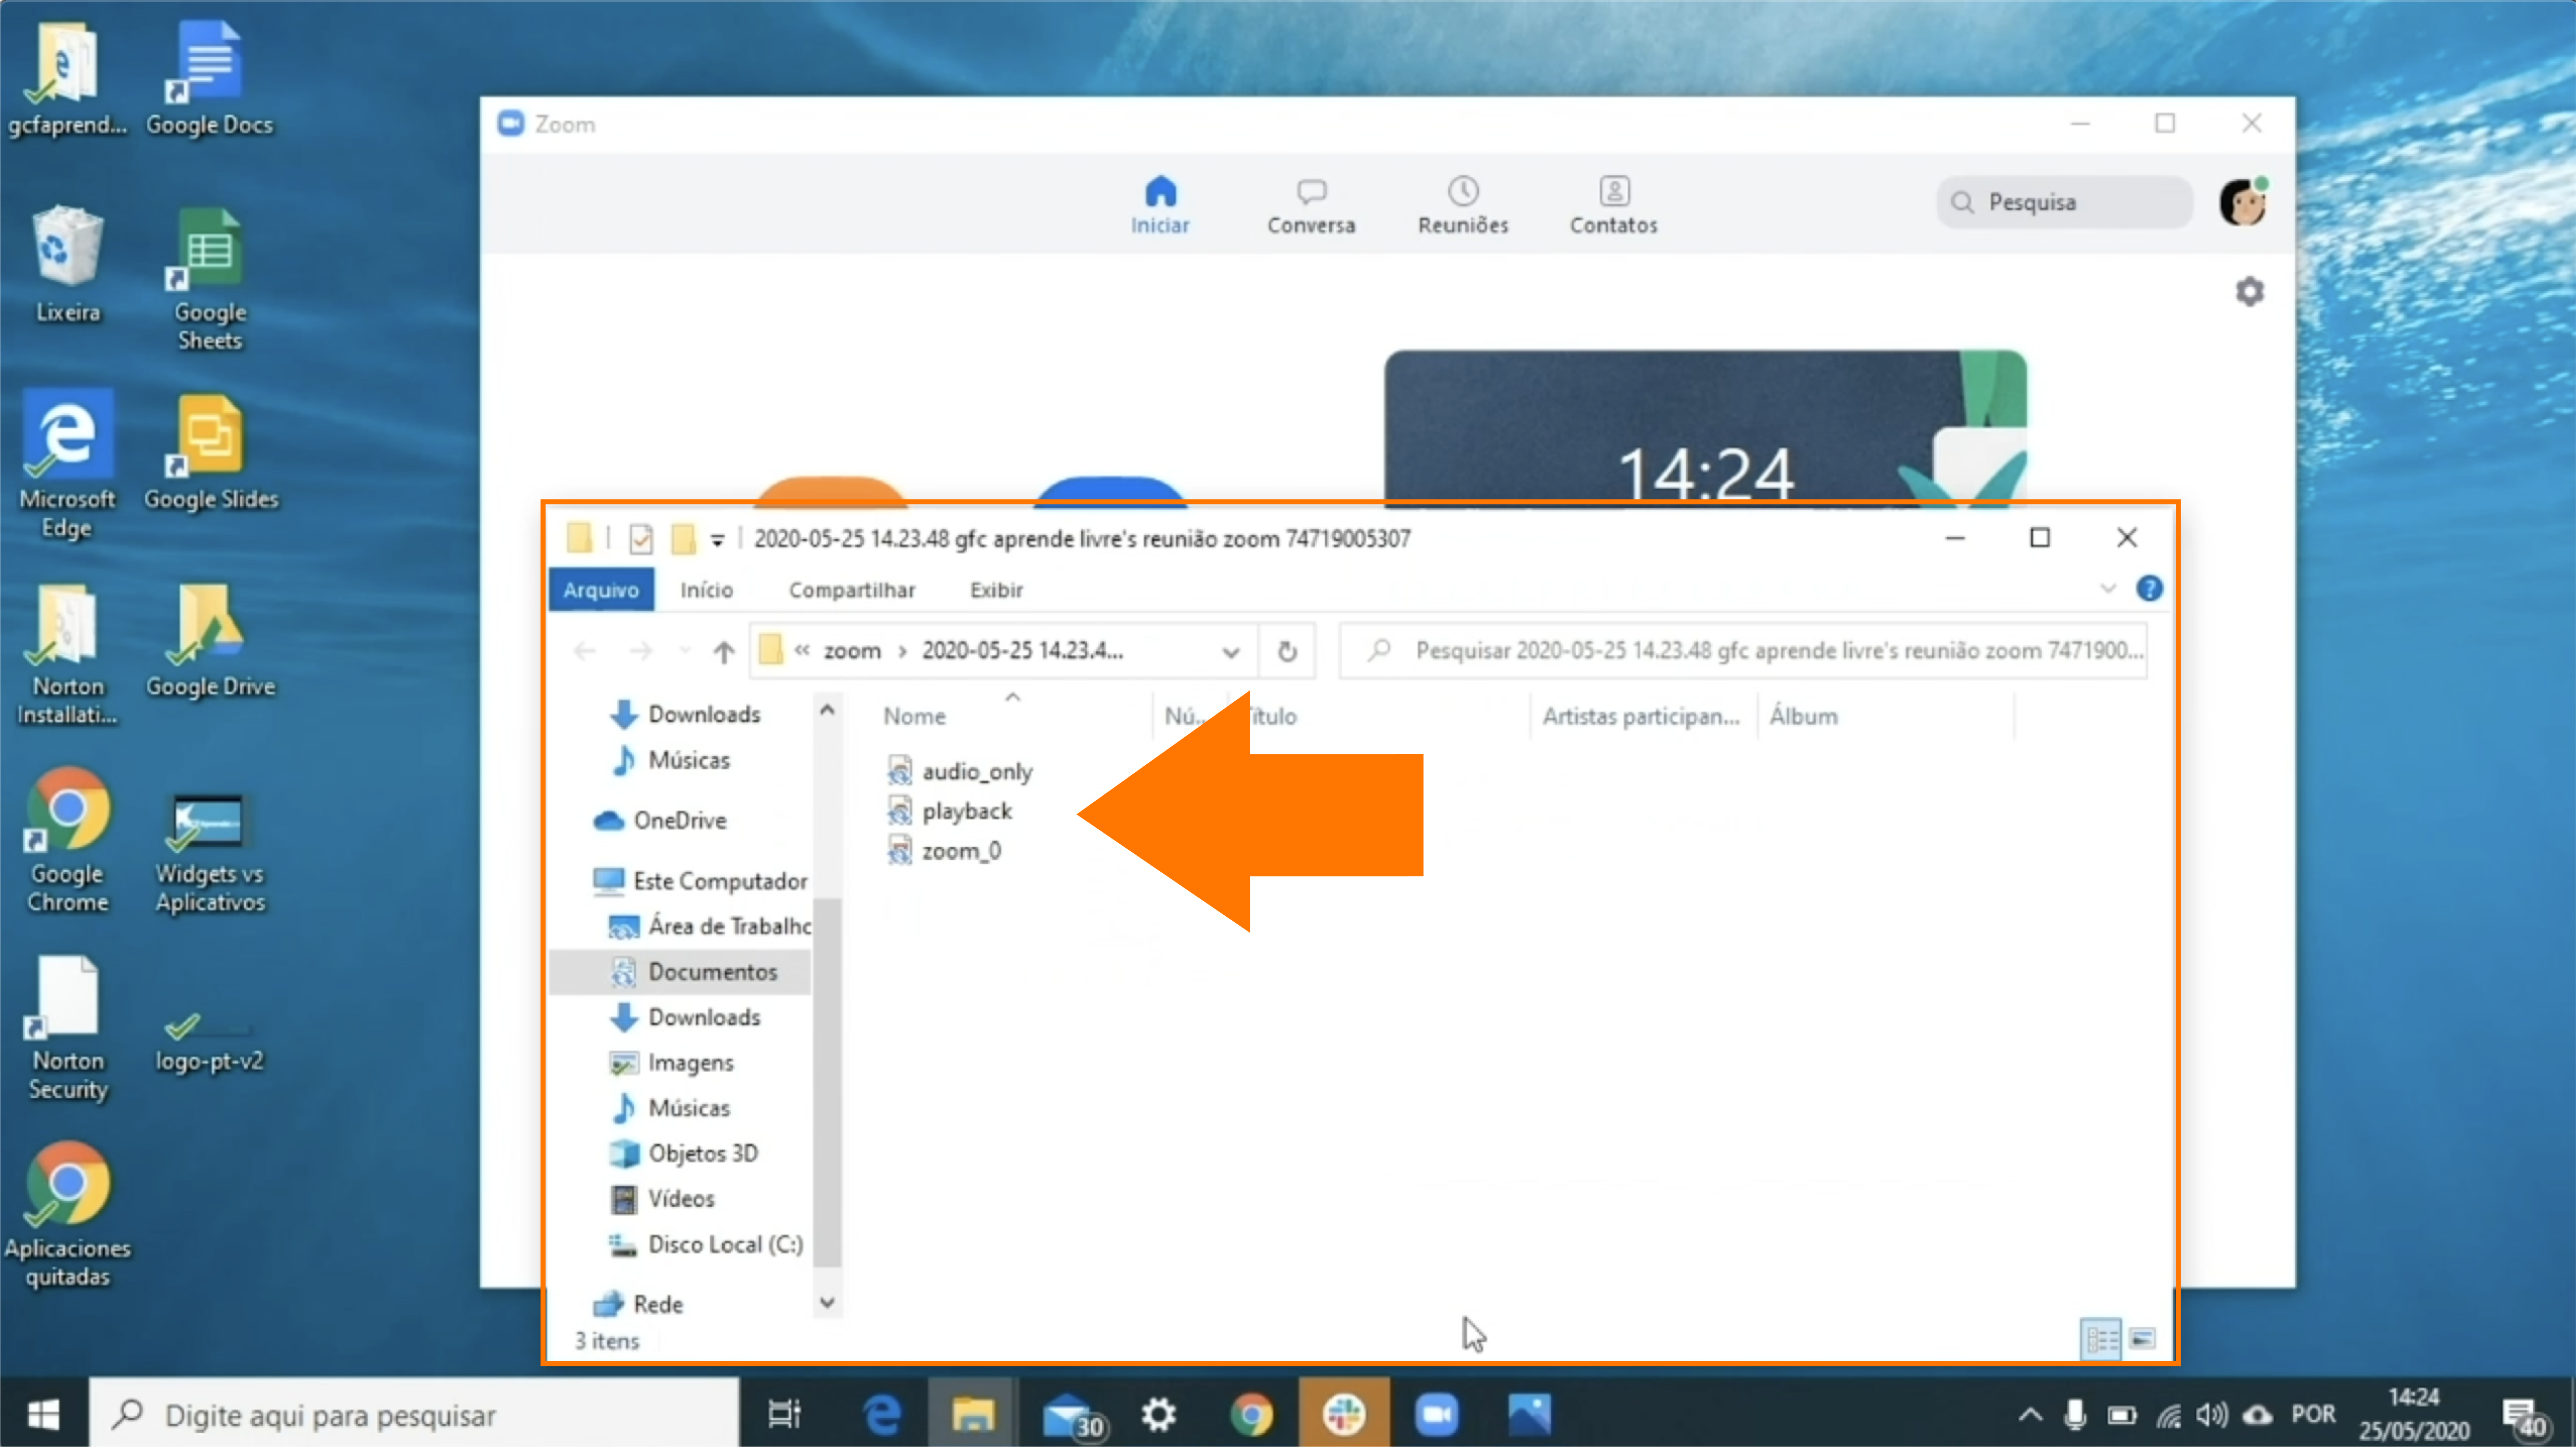Sort by Artistas participantes column
The image size is (2576, 1447).
[x=1640, y=717]
